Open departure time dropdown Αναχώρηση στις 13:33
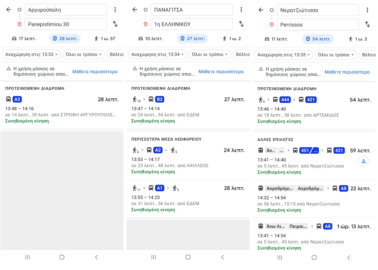378x270 pixels. coord(31,55)
